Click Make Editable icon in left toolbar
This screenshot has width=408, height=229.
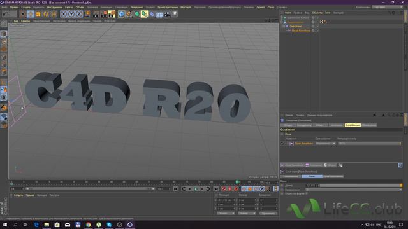(4, 24)
